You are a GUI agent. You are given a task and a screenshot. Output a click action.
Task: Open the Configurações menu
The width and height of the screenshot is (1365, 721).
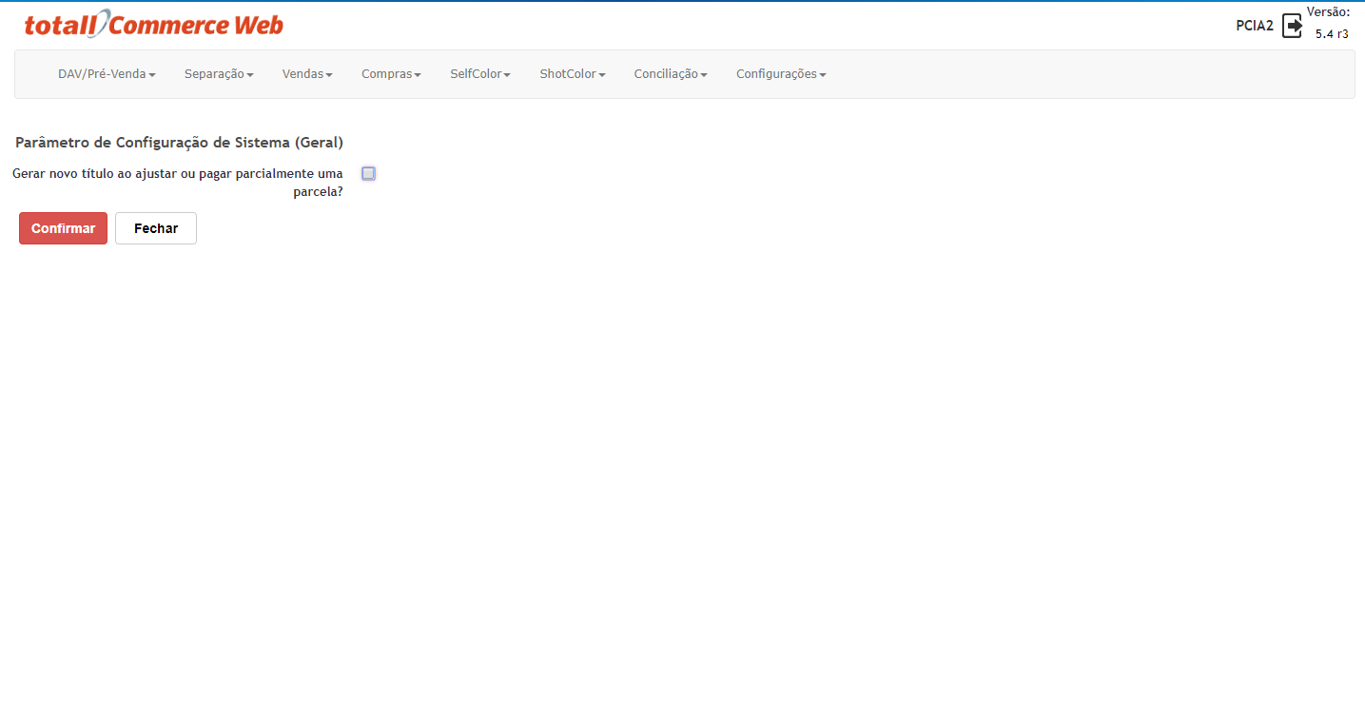(781, 74)
